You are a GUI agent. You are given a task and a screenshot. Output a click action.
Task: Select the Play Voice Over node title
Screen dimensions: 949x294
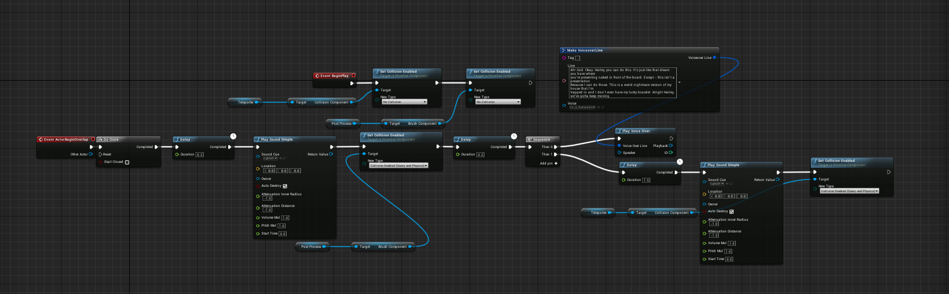636,131
